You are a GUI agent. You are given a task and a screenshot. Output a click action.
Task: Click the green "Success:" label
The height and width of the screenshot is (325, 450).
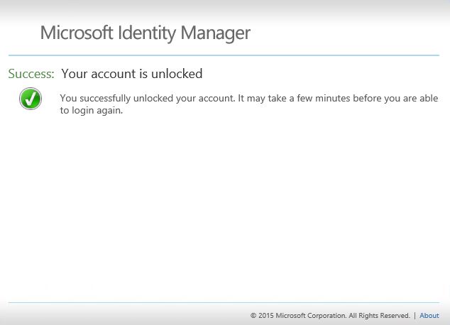coord(31,74)
